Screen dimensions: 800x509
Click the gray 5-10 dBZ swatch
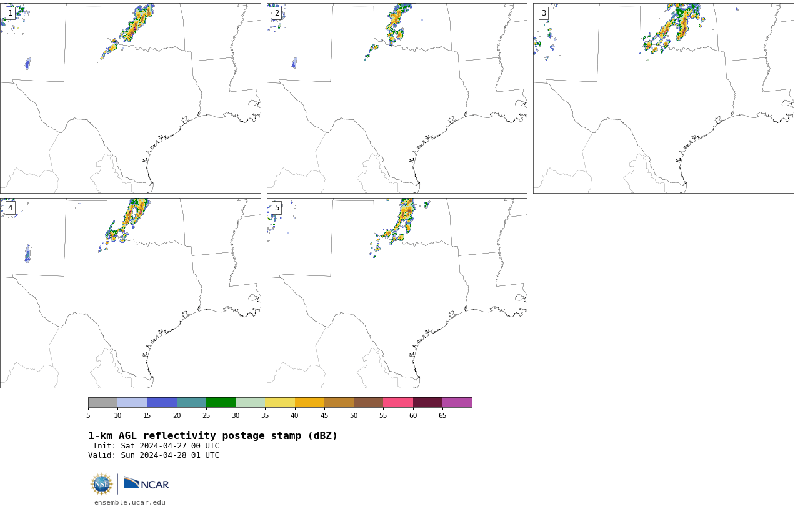(x=102, y=402)
